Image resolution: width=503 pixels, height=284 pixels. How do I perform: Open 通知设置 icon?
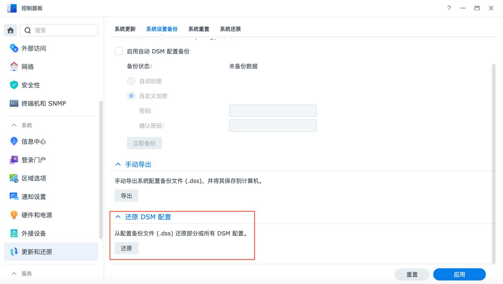pos(14,197)
